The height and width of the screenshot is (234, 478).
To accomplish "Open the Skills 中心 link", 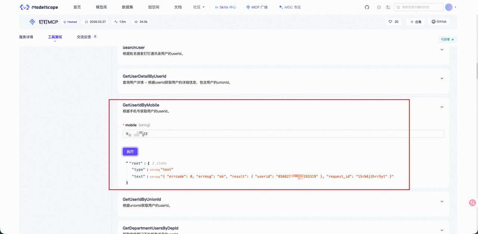I will [x=226, y=7].
